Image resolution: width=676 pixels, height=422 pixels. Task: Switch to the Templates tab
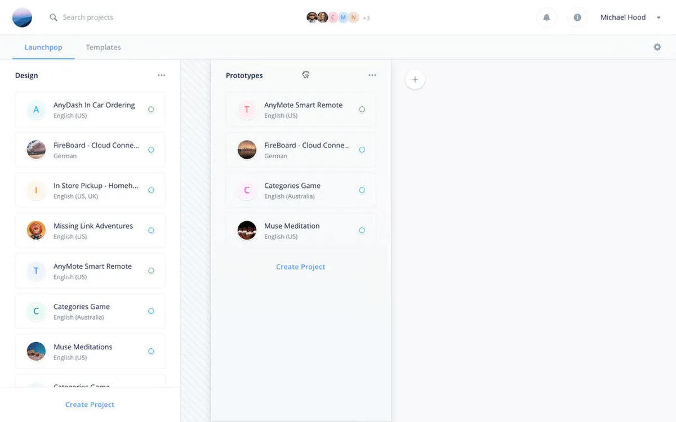(x=103, y=47)
